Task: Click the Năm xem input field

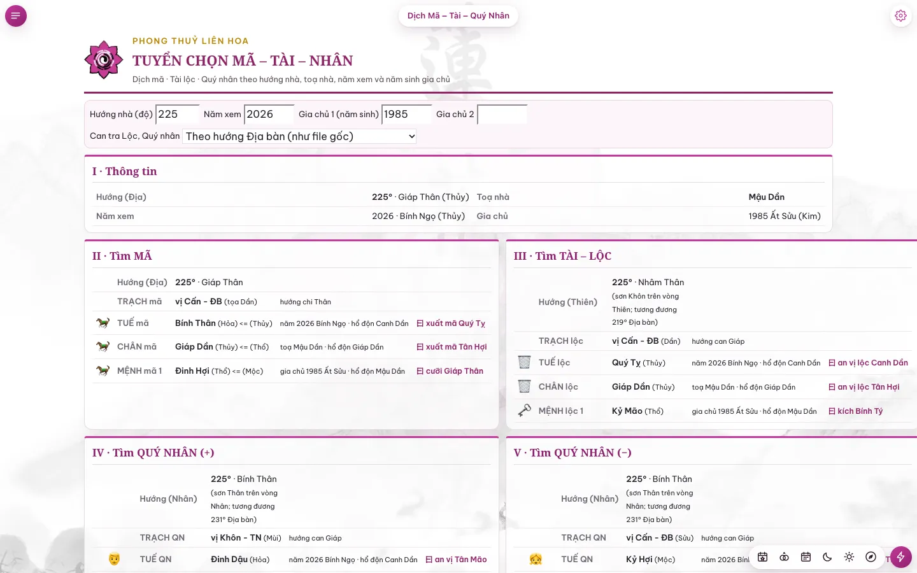Action: (269, 115)
